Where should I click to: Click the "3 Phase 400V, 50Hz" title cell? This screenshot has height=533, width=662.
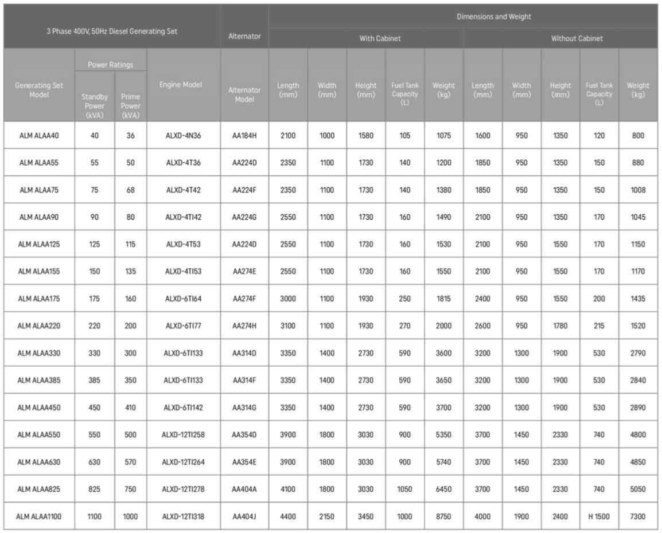click(x=112, y=32)
